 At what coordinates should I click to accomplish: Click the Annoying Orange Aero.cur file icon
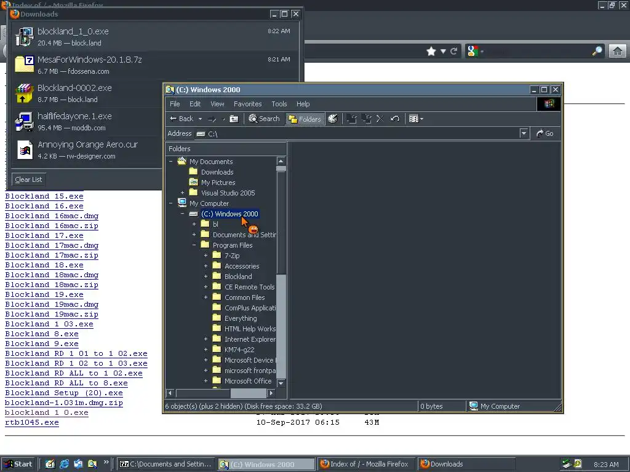tap(25, 149)
